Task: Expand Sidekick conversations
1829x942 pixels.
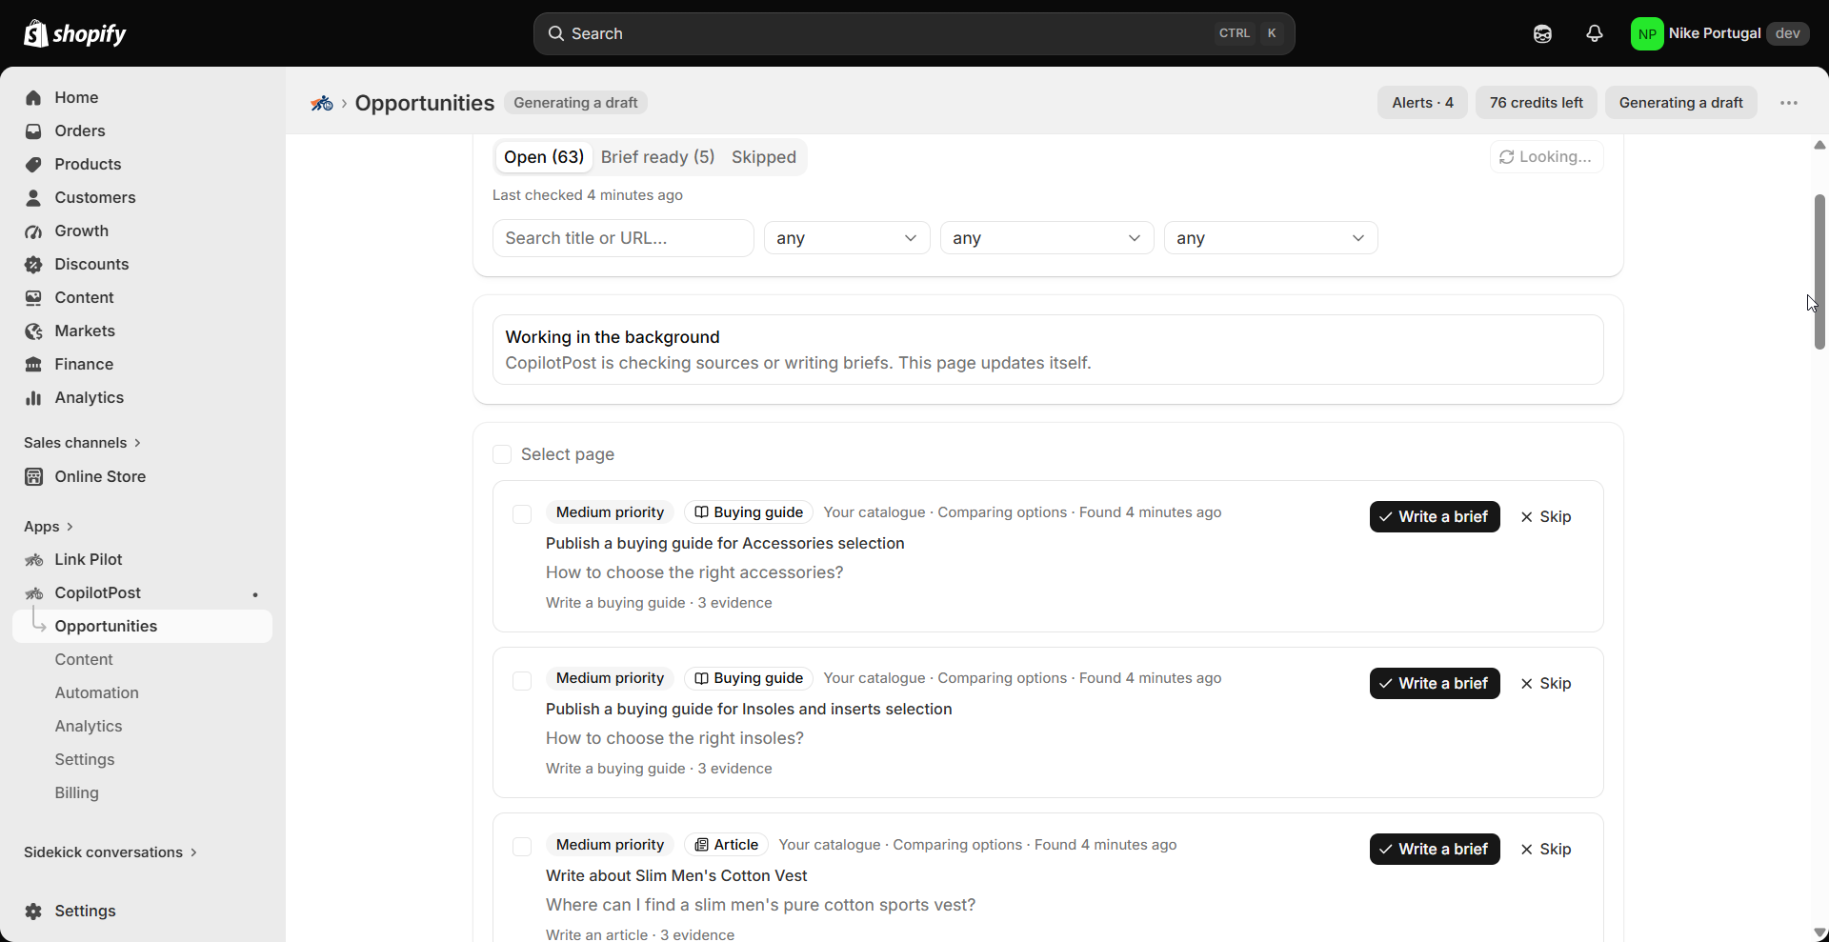Action: click(111, 852)
